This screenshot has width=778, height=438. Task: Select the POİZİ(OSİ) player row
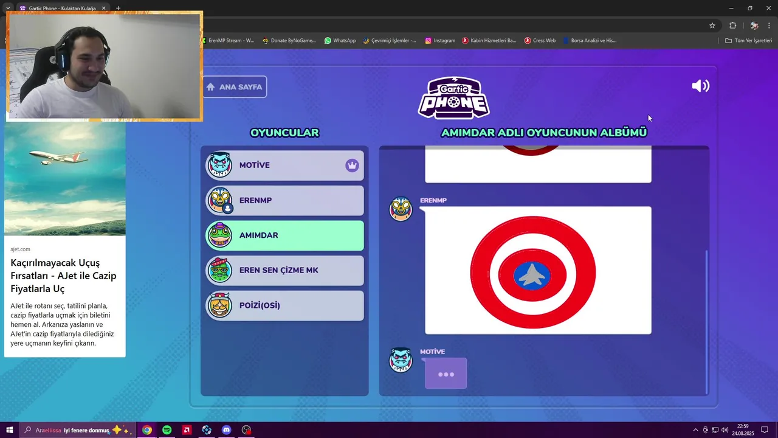click(284, 305)
